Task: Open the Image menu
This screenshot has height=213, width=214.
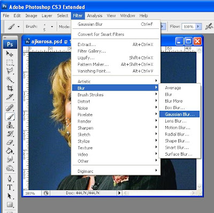Action: 31,16
